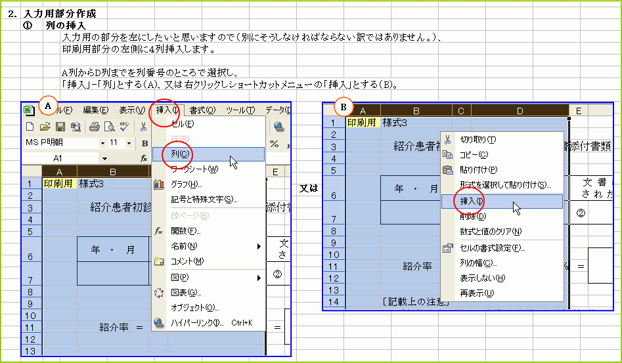Click the search icon right of Save icon
This screenshot has width=622, height=363.
pyautogui.click(x=76, y=127)
